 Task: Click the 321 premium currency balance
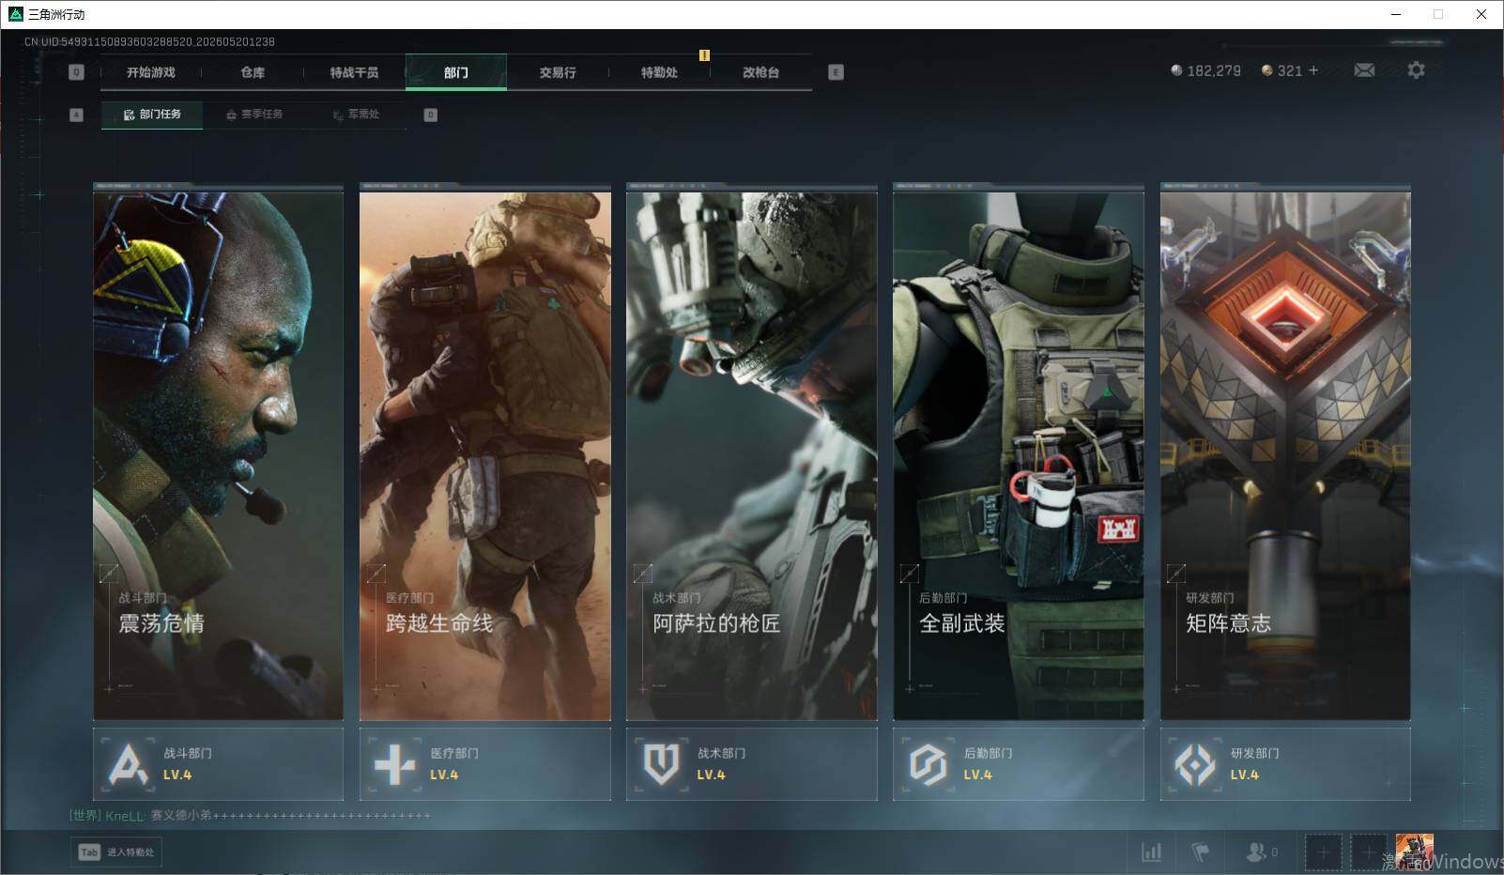click(1281, 70)
